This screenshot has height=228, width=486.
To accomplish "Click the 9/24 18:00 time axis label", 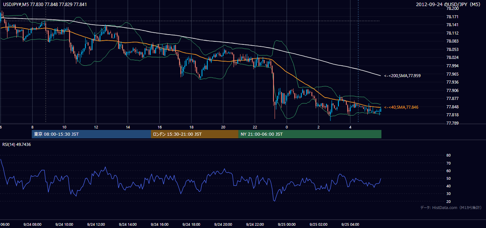I will [x=191, y=225].
